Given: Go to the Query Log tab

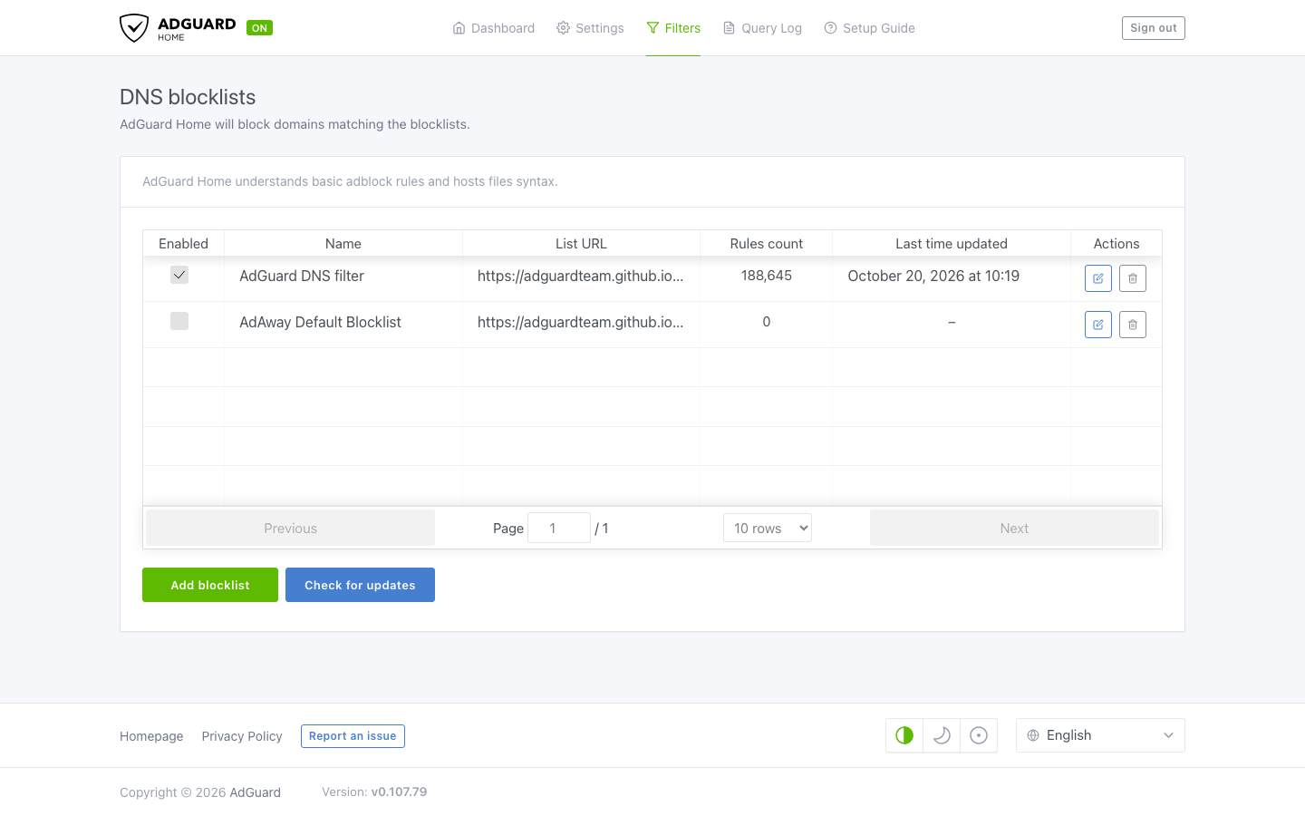Looking at the screenshot, I should [x=762, y=28].
